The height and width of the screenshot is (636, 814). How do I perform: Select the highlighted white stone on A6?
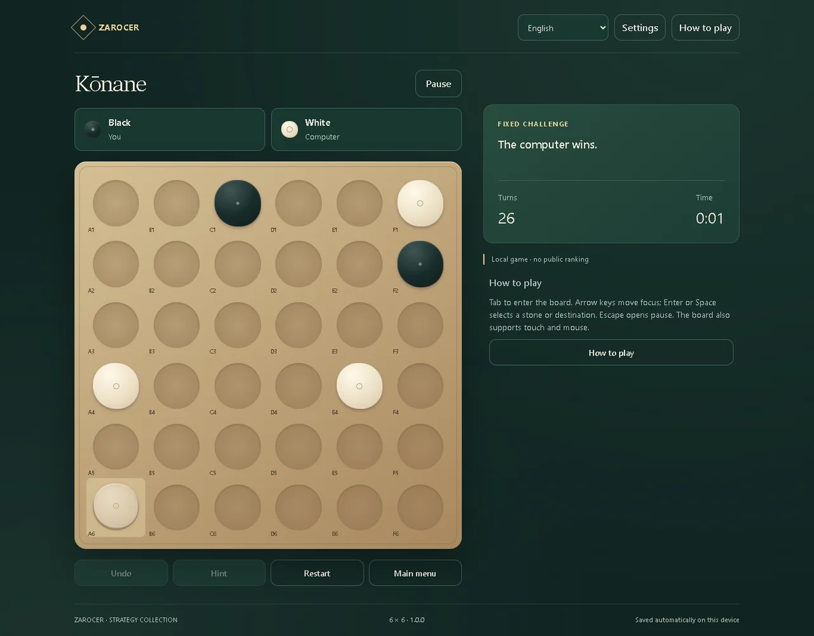[x=116, y=506]
